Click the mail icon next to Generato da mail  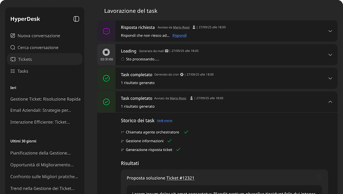point(167,51)
